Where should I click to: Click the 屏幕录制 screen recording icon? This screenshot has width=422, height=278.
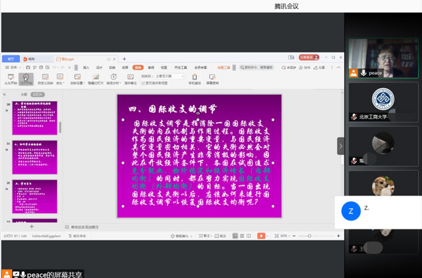(x=212, y=79)
